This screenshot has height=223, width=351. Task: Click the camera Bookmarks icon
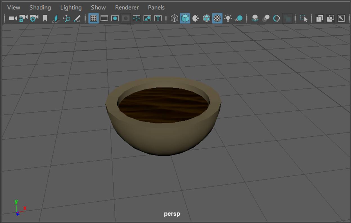point(45,19)
